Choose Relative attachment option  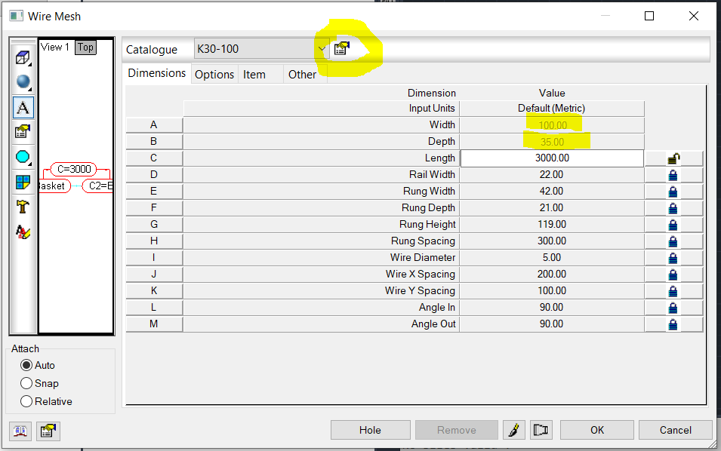[x=26, y=400]
